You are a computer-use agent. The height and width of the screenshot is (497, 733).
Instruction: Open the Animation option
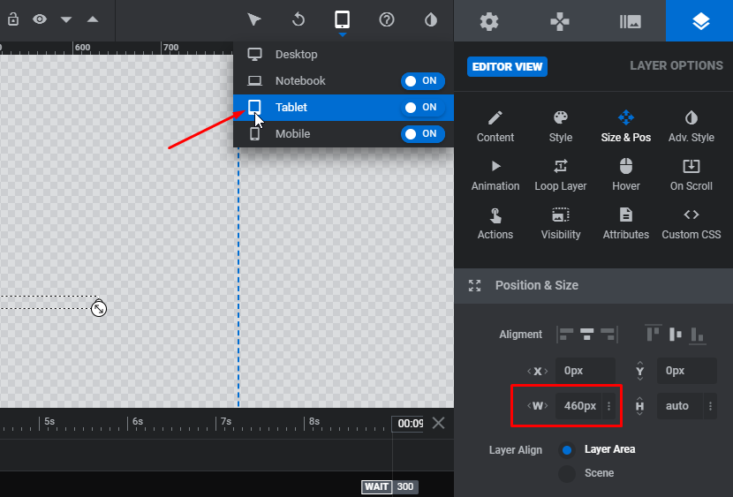[495, 175]
